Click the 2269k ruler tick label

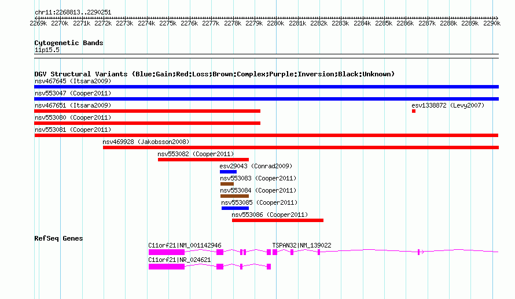(x=38, y=23)
